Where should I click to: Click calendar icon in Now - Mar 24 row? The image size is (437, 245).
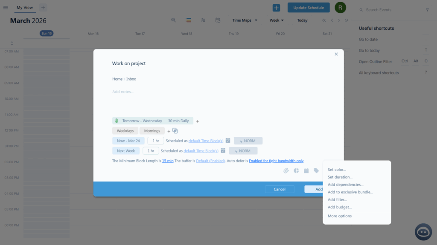point(228,141)
